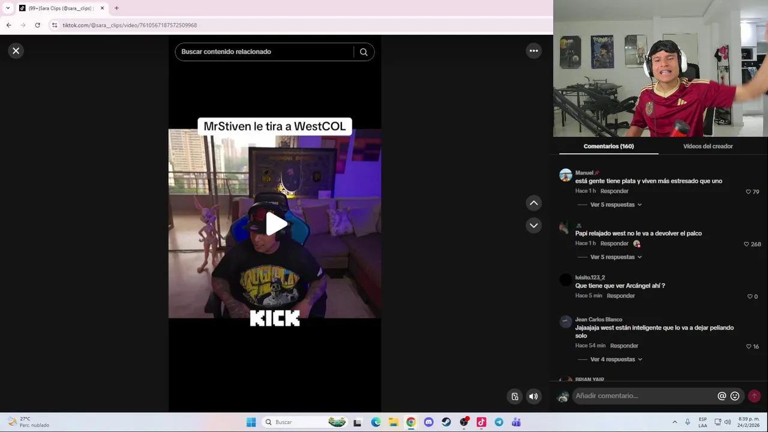
Task: Open the emoji picker in comment box
Action: pyautogui.click(x=735, y=396)
